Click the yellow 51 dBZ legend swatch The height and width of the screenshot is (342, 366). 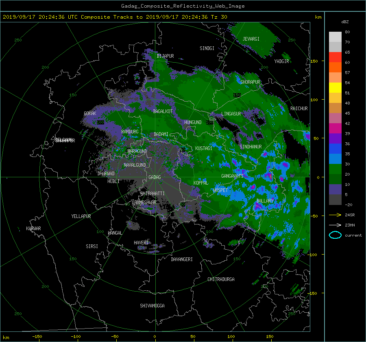[335, 88]
